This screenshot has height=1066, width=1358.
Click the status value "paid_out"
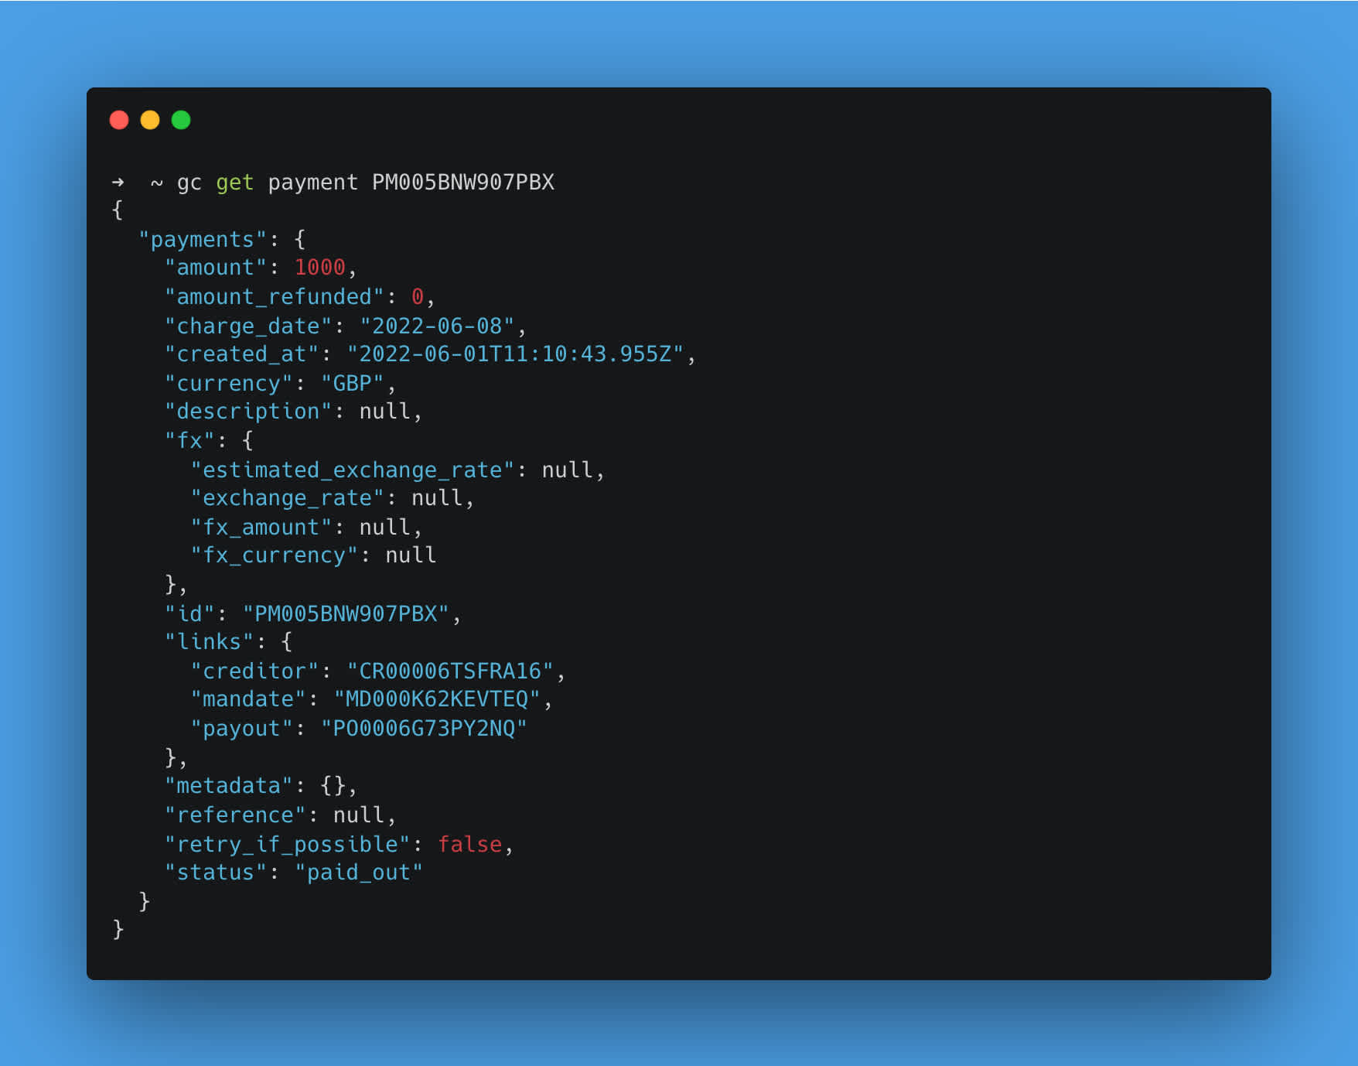pos(359,873)
